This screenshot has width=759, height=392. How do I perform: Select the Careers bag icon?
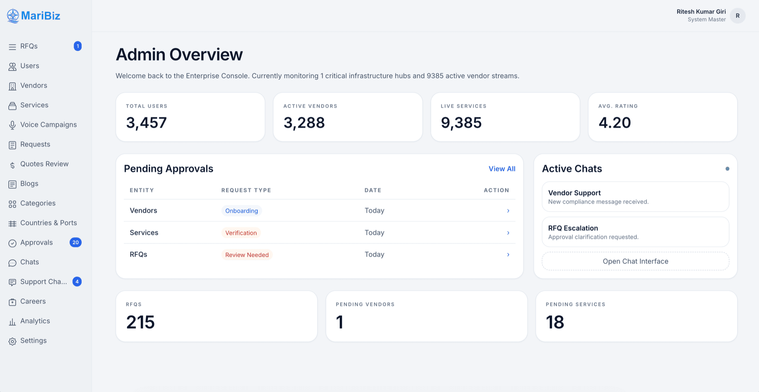coord(12,302)
